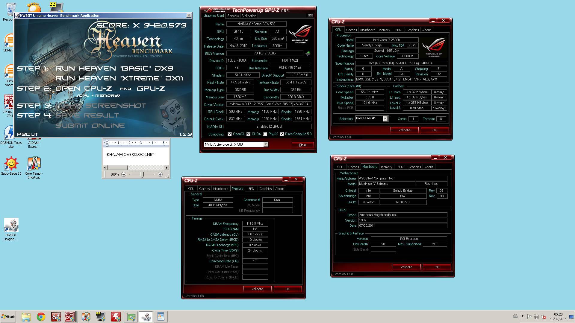Click the Start button
Image resolution: width=575 pixels, height=323 pixels.
point(8,317)
